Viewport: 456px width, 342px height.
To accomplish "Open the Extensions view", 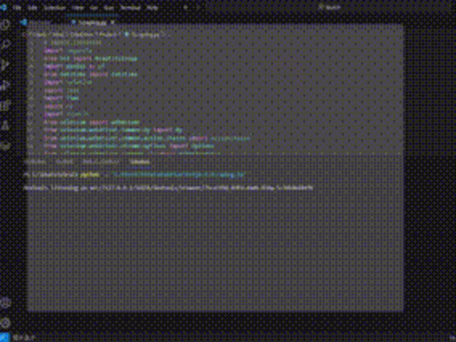I will pyautogui.click(x=6, y=105).
